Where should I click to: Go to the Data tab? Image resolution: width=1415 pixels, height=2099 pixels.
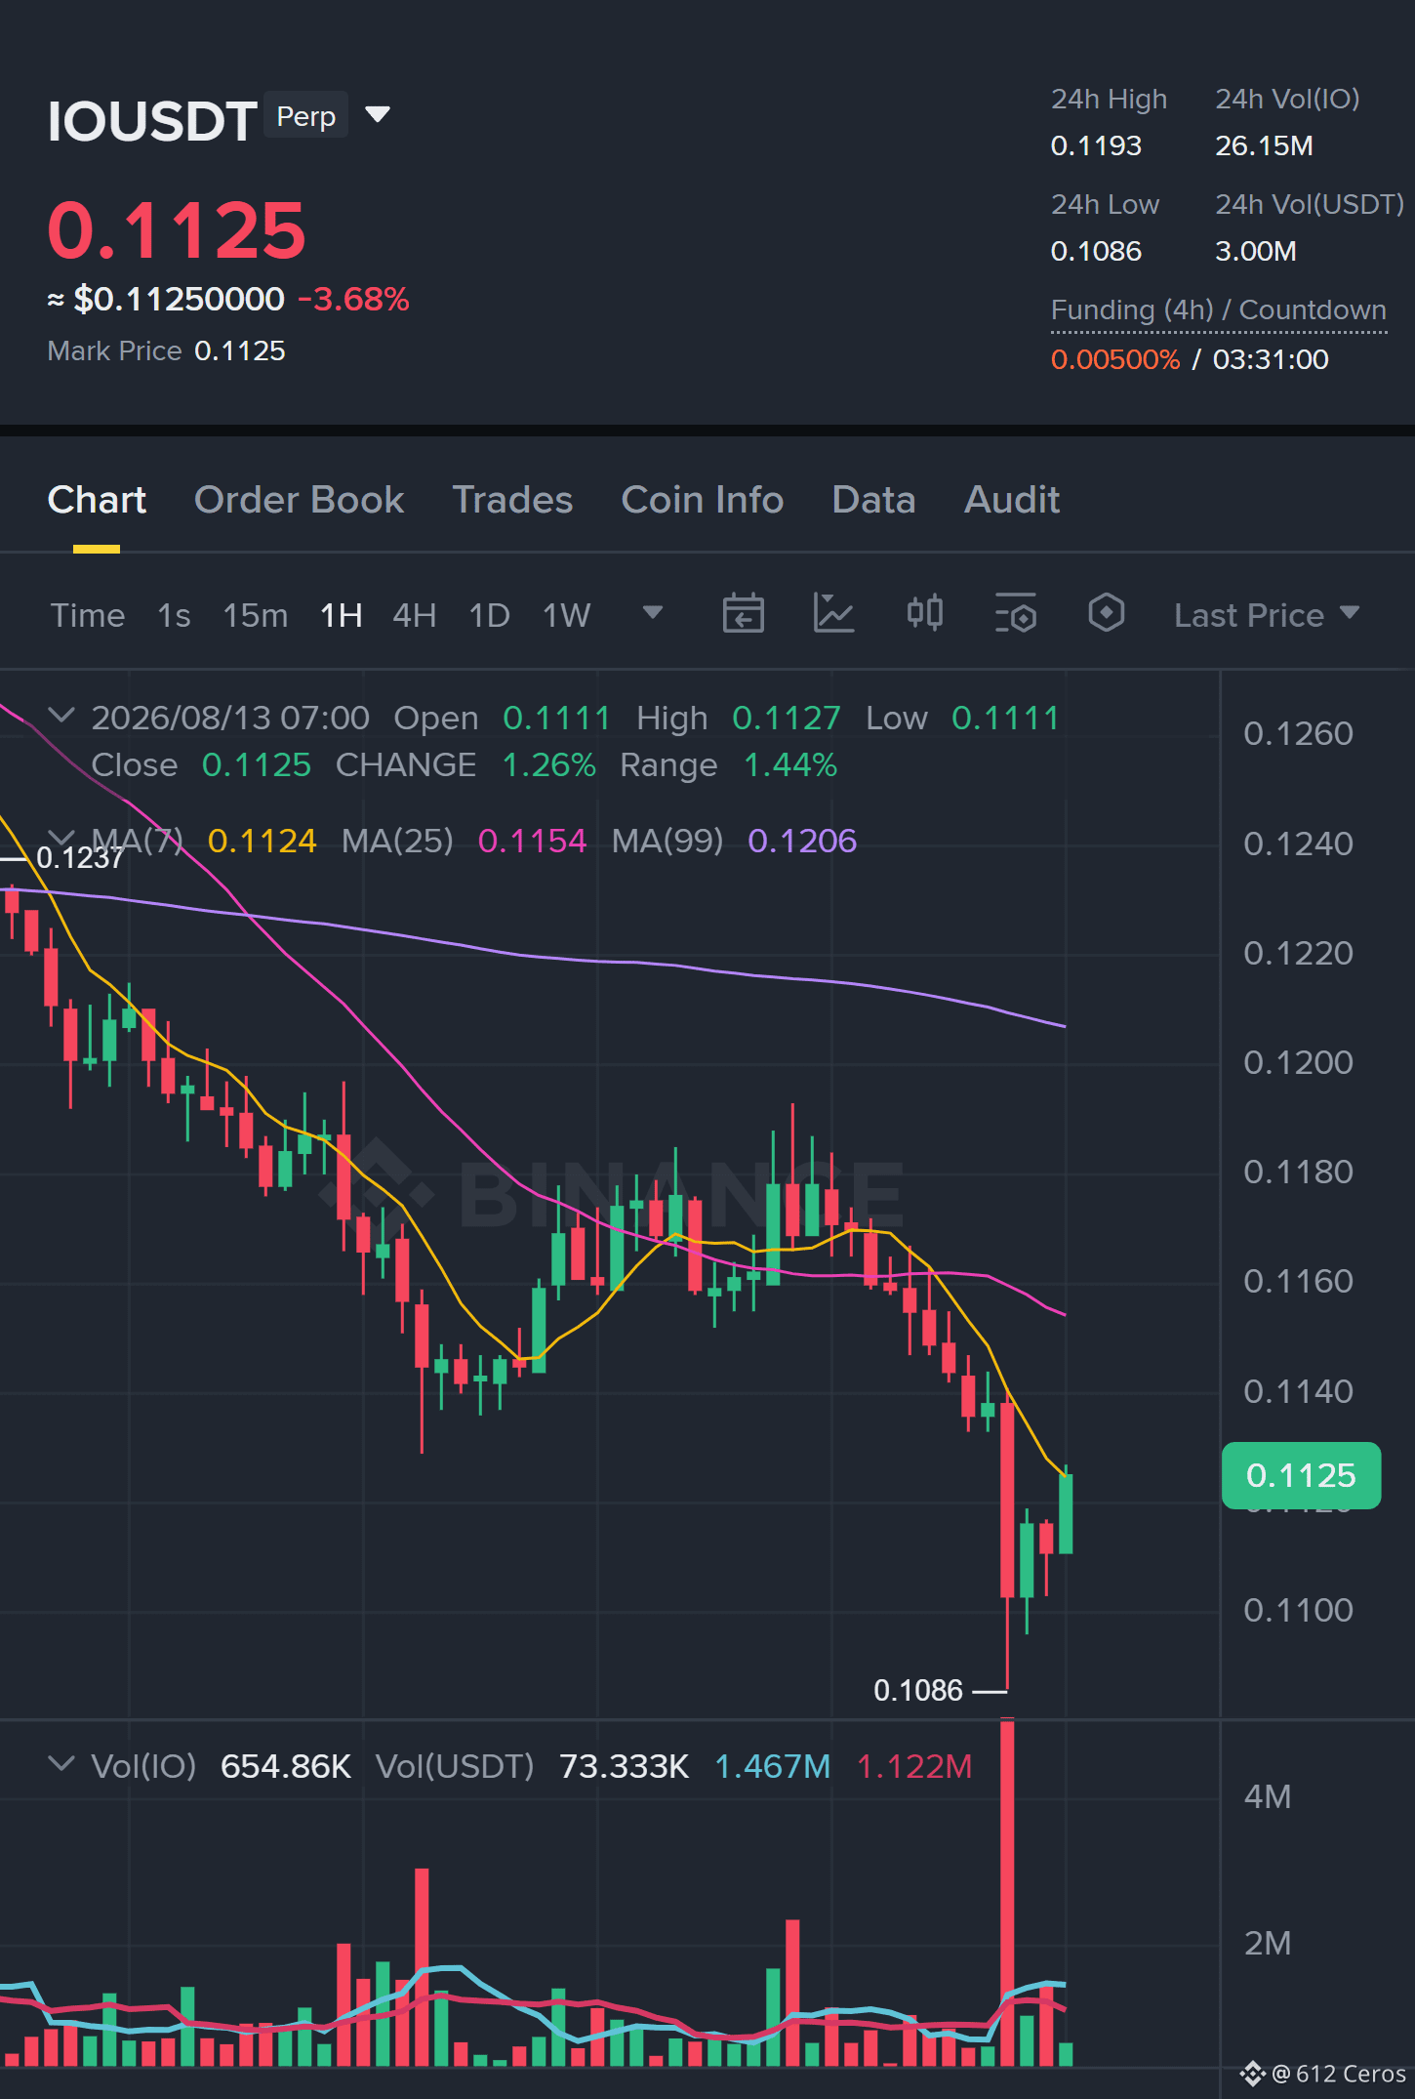click(873, 500)
